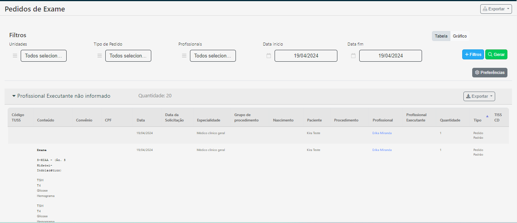This screenshot has height=223, width=517.
Task: Click Médico clínico geral in first row
Action: pos(211,133)
